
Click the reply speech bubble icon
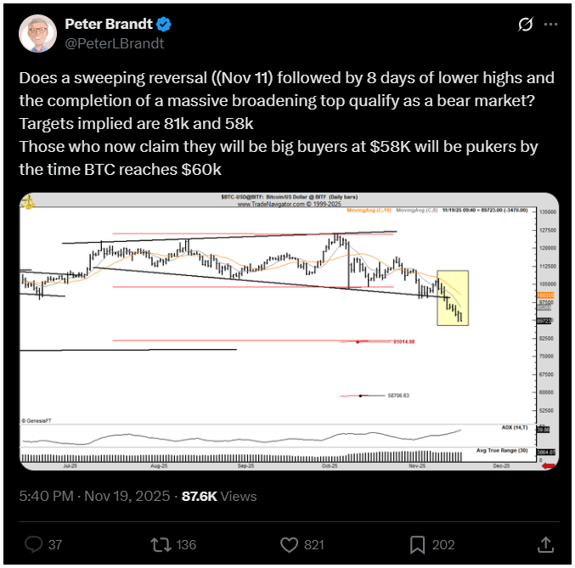coord(35,544)
